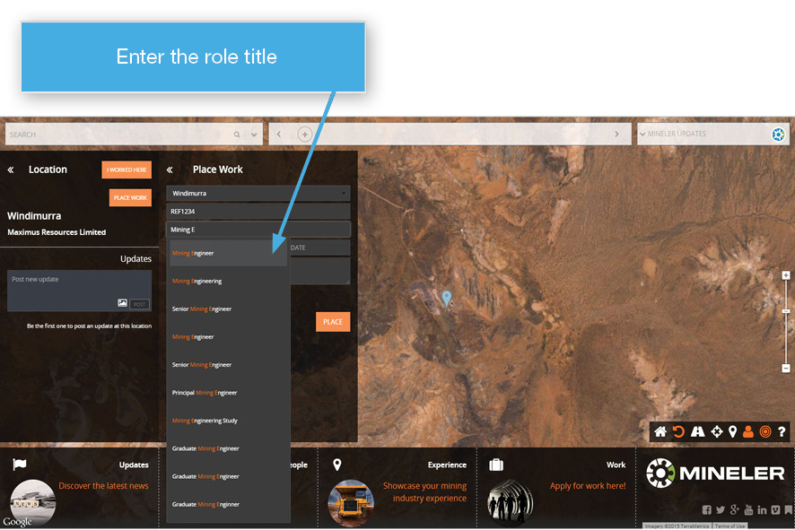Screen dimensions: 795x530
Task: Toggle the orange target circles icon
Action: pyautogui.click(x=765, y=431)
